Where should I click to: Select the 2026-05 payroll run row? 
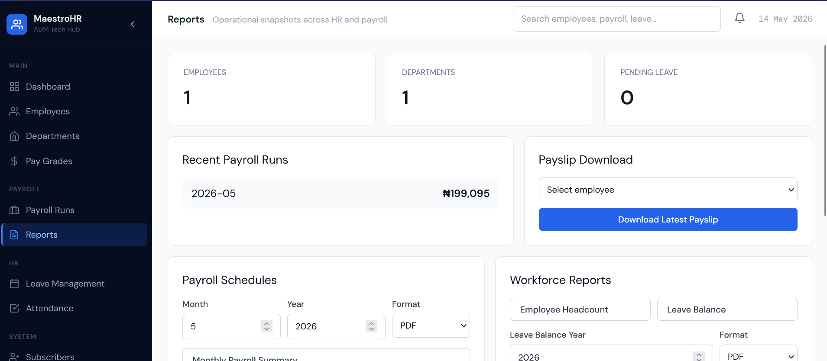coord(341,193)
